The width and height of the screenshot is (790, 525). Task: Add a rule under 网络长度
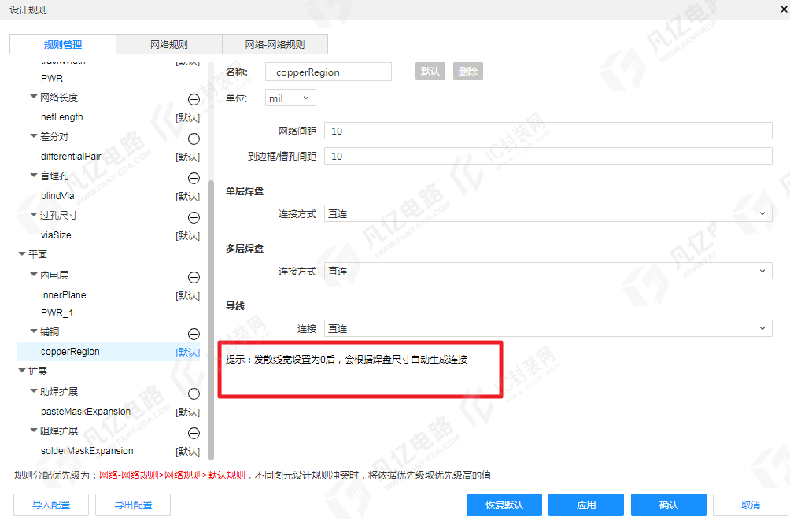[x=194, y=99]
